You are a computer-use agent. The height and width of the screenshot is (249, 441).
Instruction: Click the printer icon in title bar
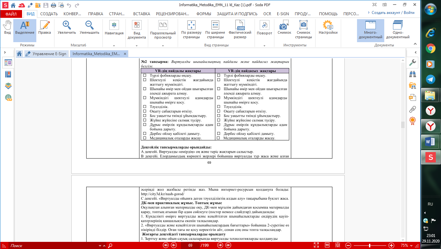(54, 5)
